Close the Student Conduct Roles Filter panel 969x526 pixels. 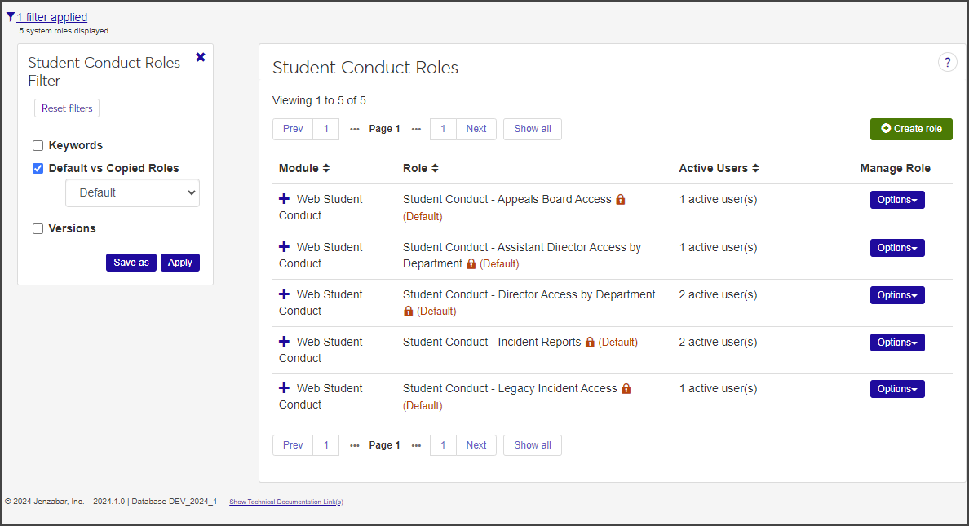click(x=201, y=57)
